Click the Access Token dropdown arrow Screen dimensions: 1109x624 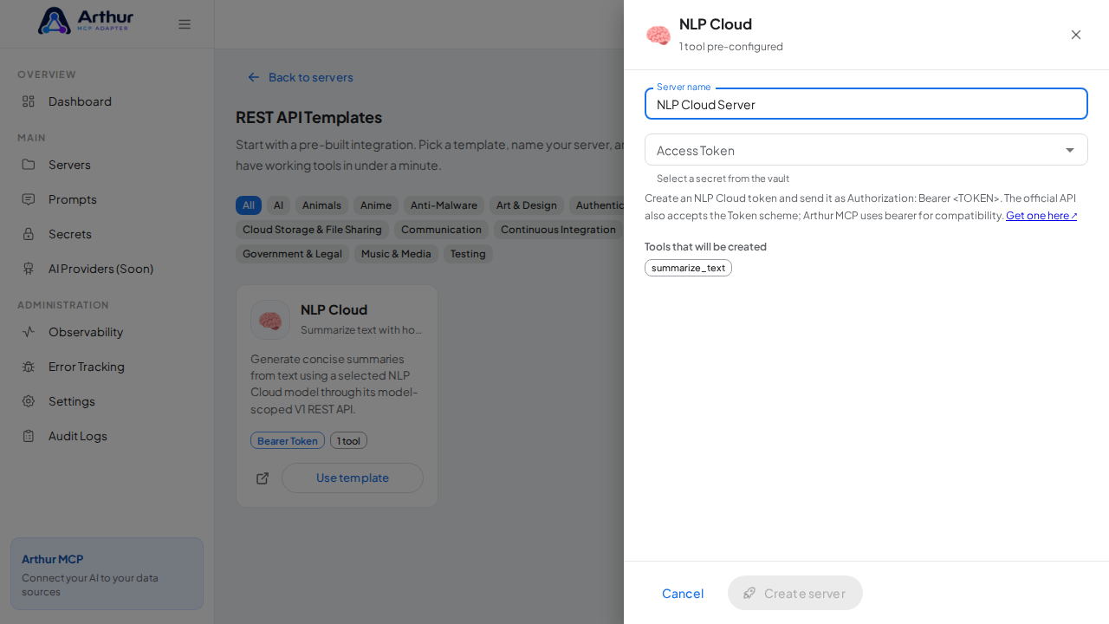pyautogui.click(x=1070, y=150)
